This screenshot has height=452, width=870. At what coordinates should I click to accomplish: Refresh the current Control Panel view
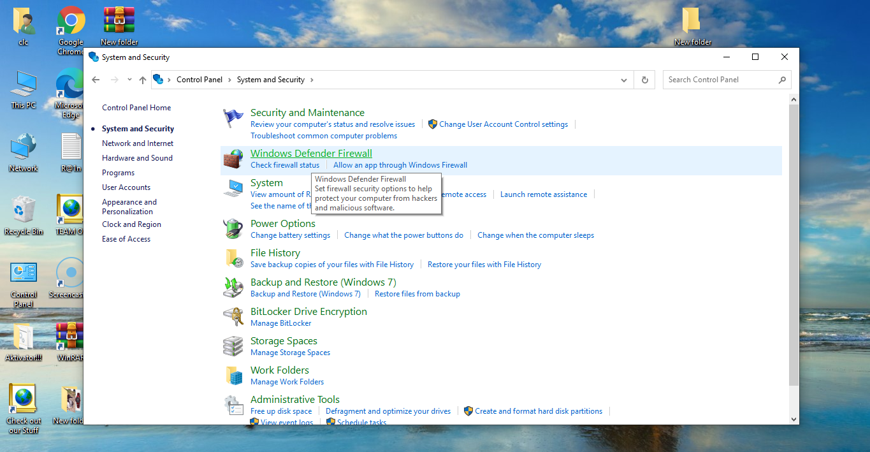click(644, 79)
